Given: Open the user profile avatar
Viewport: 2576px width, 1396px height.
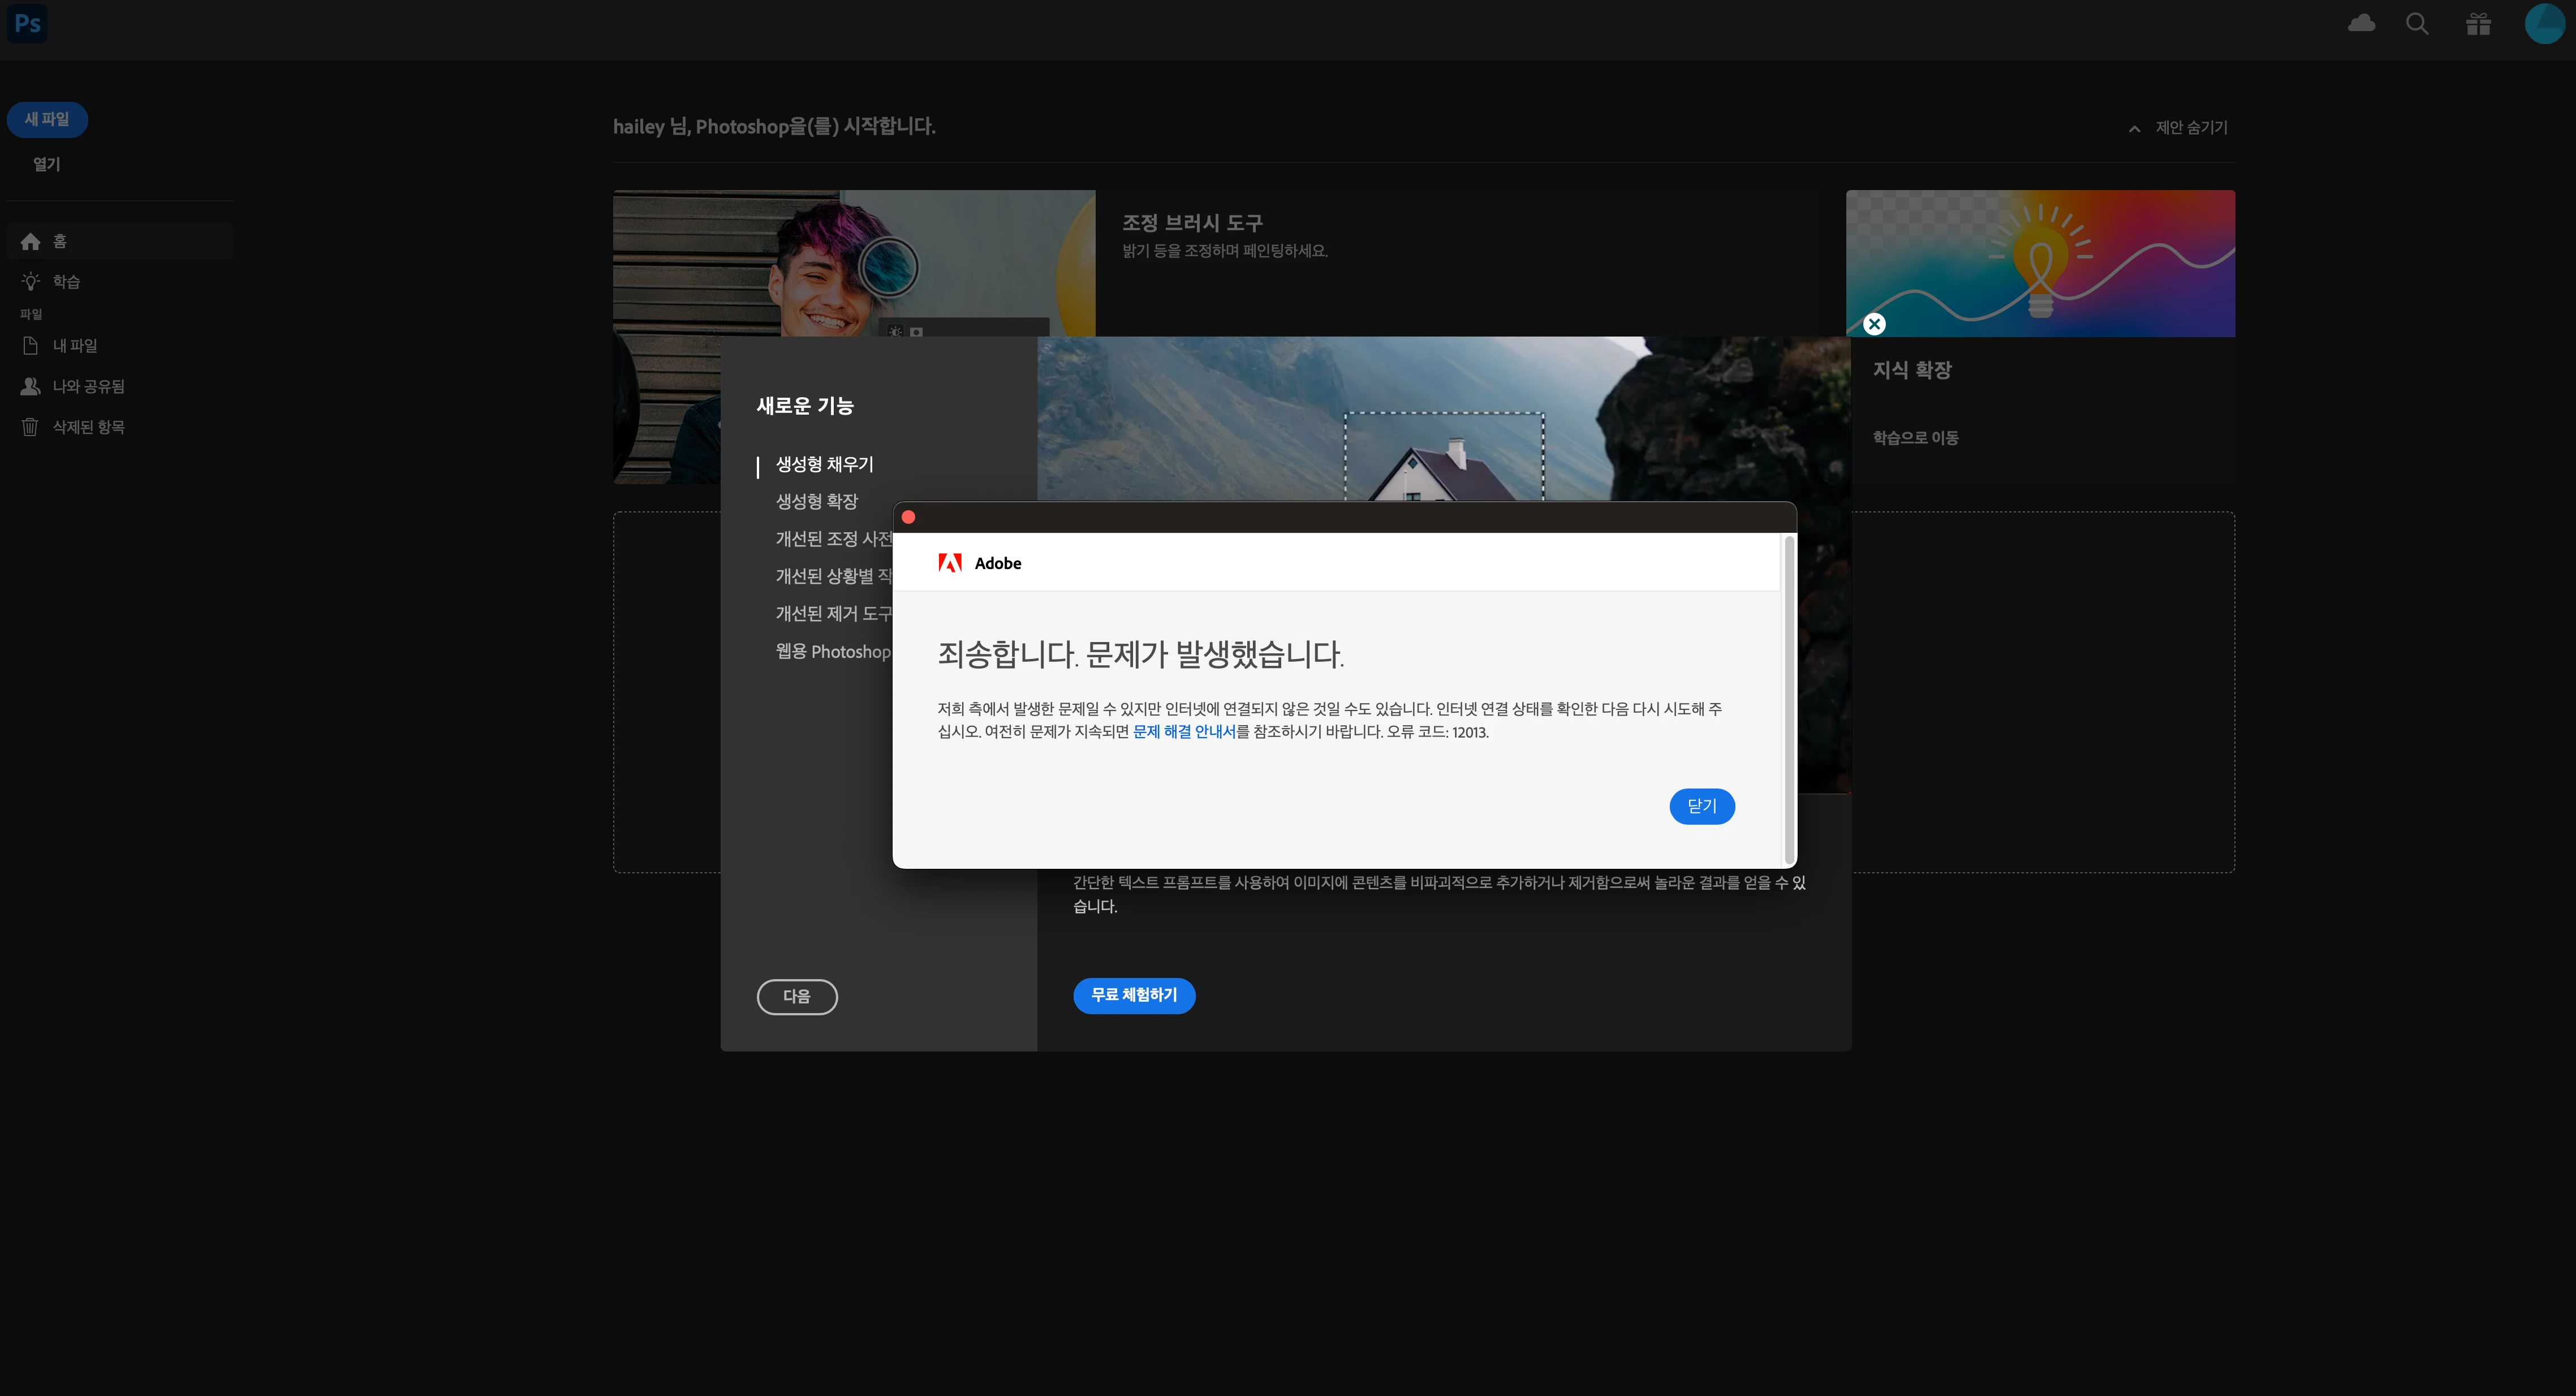Looking at the screenshot, I should pyautogui.click(x=2544, y=23).
